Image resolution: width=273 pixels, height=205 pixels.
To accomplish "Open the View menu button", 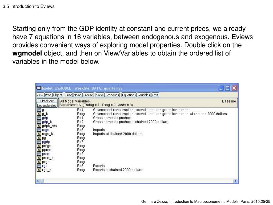I will click(x=40, y=95).
